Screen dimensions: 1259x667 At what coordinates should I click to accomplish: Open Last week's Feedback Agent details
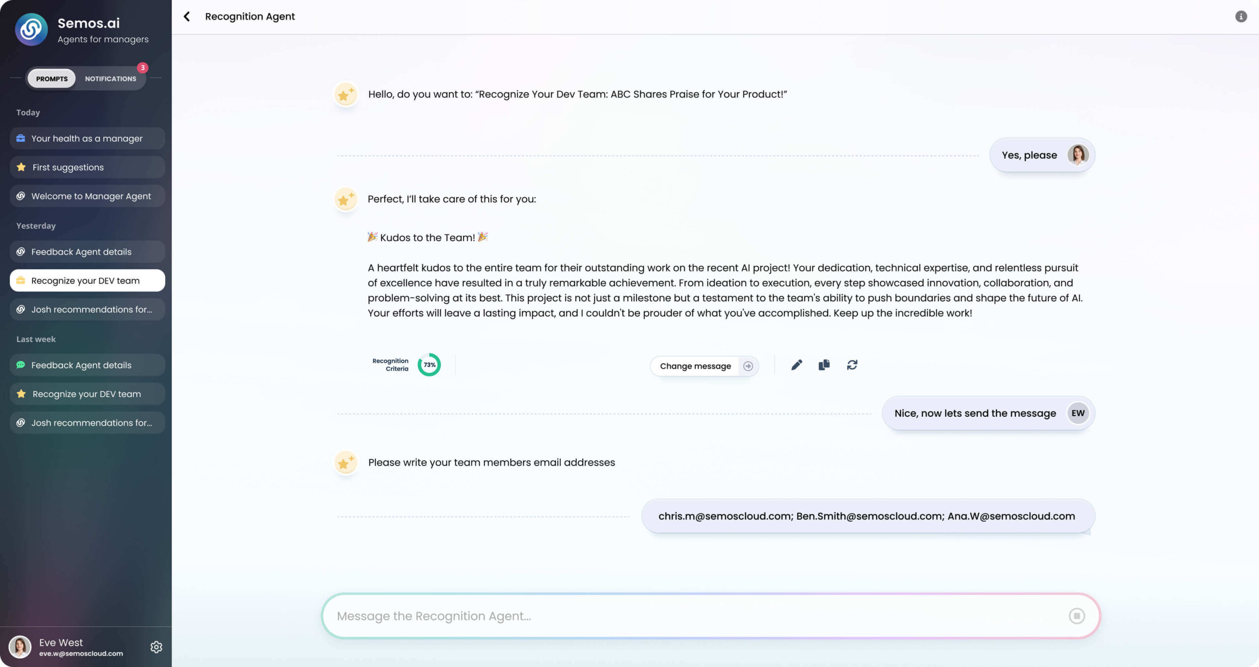(88, 365)
